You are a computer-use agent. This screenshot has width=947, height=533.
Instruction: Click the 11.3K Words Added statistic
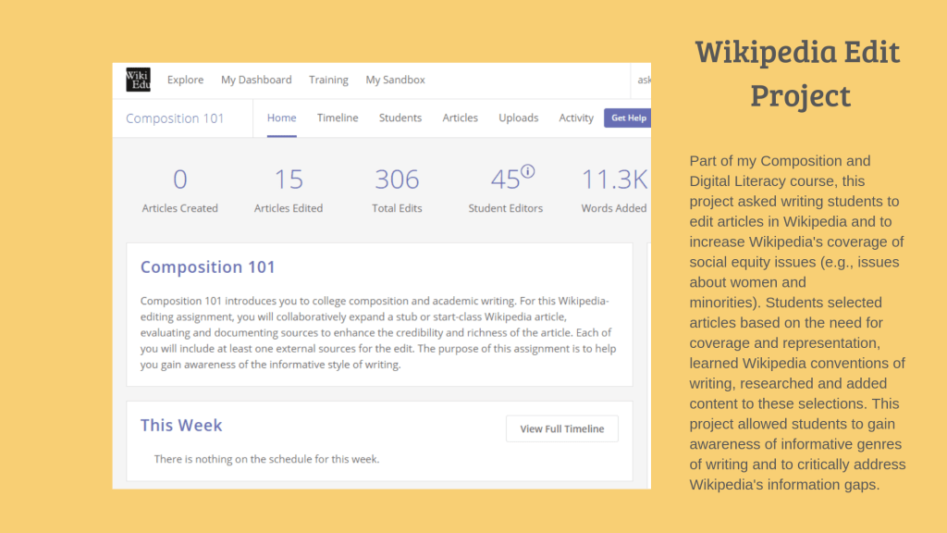click(613, 190)
